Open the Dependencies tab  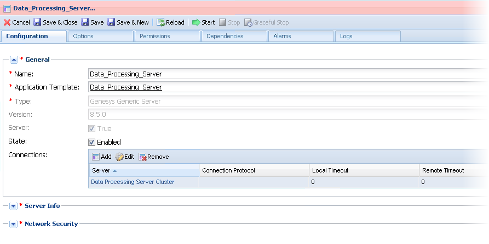[x=234, y=36]
